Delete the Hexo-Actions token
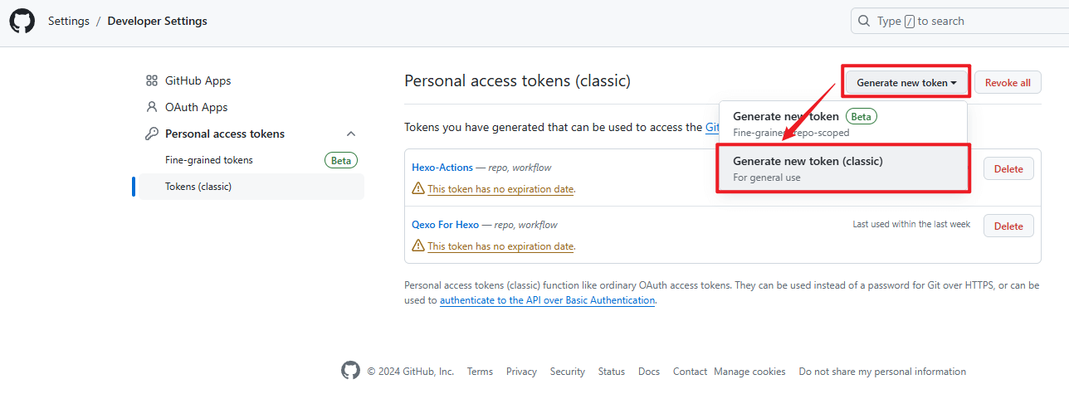 tap(1008, 168)
